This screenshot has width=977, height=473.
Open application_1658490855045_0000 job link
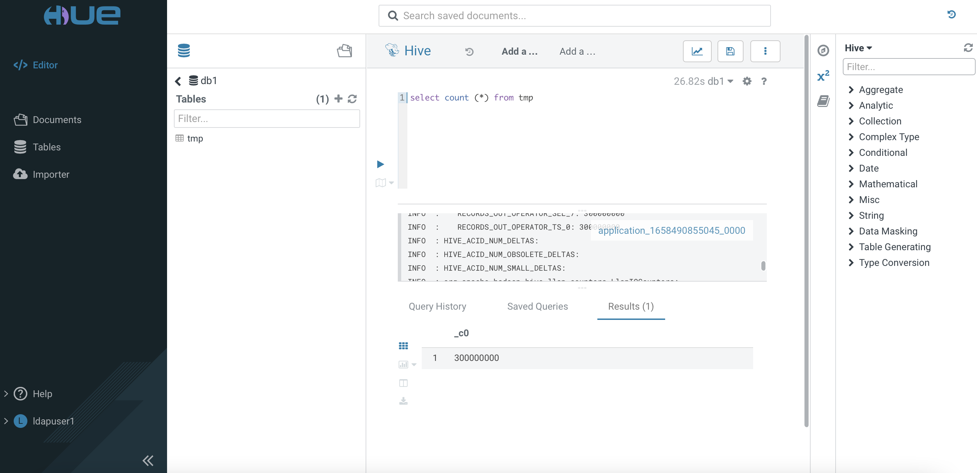coord(671,230)
